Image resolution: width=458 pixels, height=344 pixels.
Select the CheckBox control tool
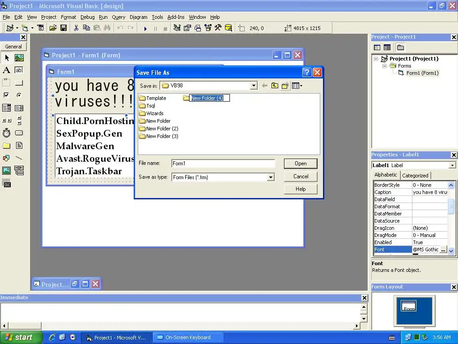[6, 95]
